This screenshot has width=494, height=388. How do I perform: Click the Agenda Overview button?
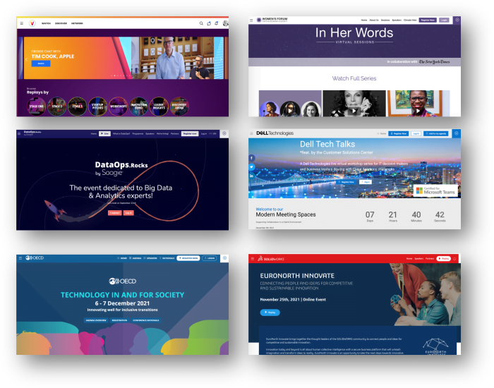pos(96,320)
